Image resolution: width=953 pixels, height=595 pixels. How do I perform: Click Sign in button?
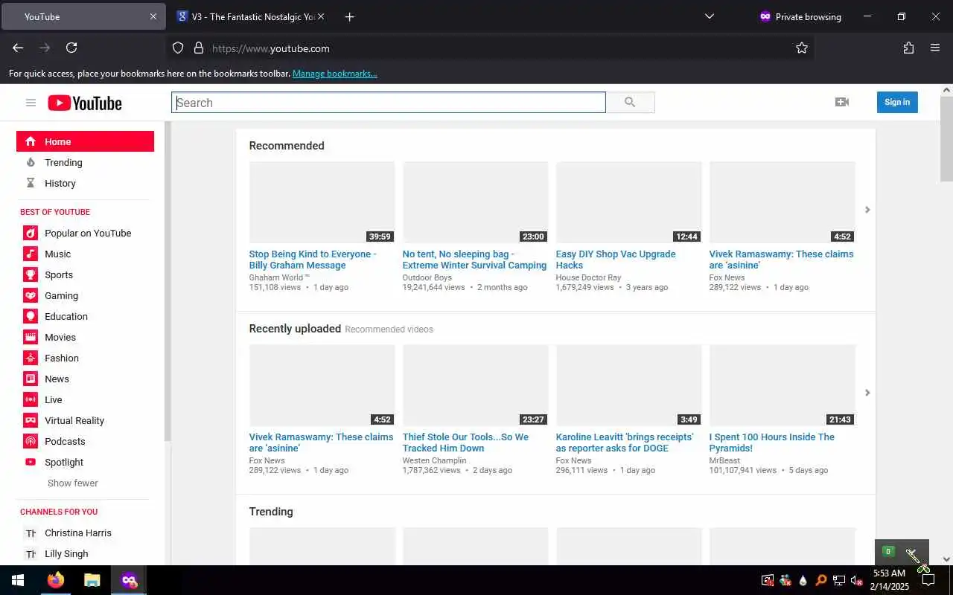point(897,102)
